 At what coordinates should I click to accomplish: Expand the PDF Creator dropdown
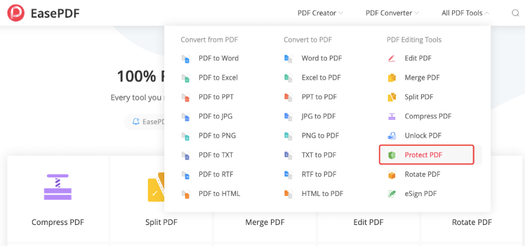click(x=320, y=13)
